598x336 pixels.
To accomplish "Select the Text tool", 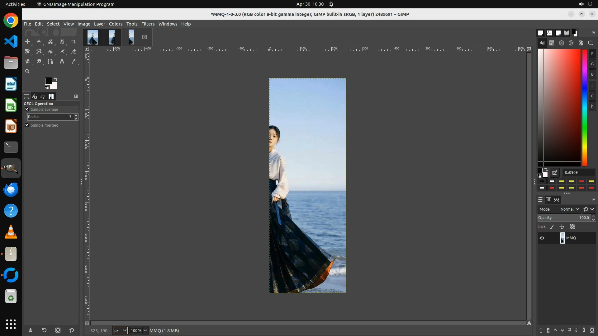I will click(62, 62).
